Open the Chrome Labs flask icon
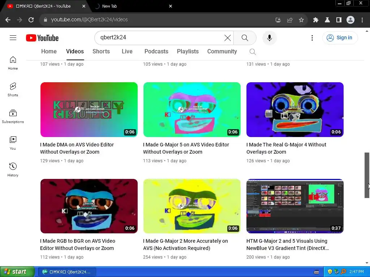Viewport: 370px width, 277px height. (327, 20)
